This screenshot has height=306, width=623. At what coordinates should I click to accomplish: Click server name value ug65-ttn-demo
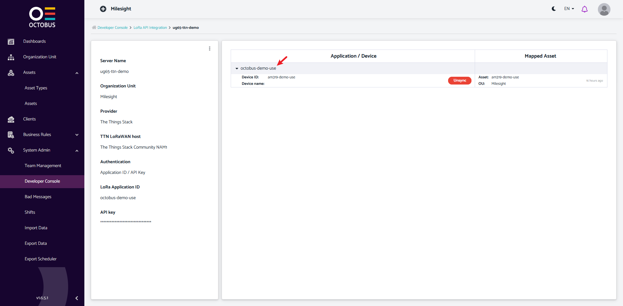115,72
